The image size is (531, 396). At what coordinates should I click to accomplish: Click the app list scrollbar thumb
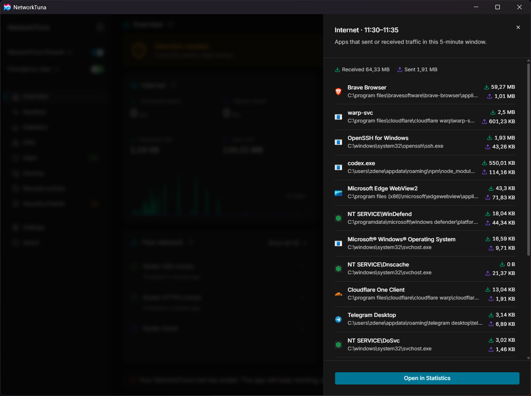[x=528, y=160]
